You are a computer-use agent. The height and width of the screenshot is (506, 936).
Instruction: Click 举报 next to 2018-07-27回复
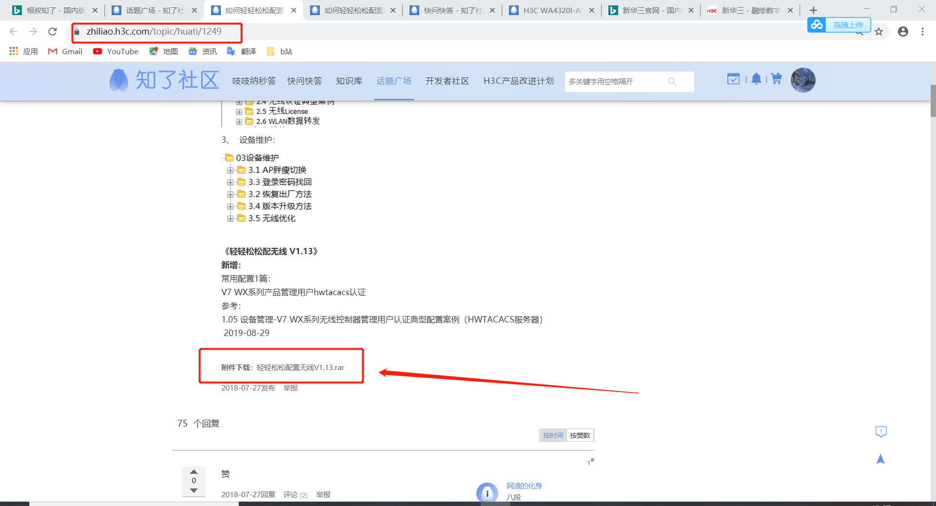[x=323, y=495]
